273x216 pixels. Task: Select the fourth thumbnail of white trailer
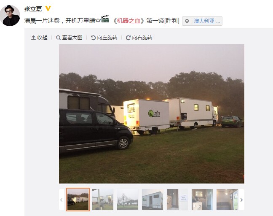coord(153,200)
